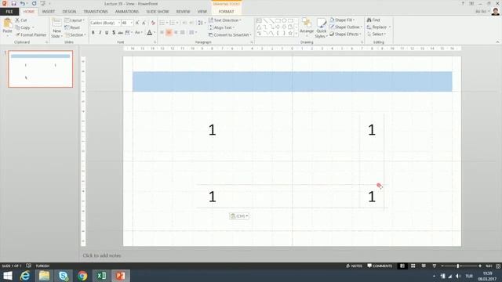This screenshot has width=502, height=282.
Task: Open Convert to SmartArt dropdown
Action: (230, 34)
